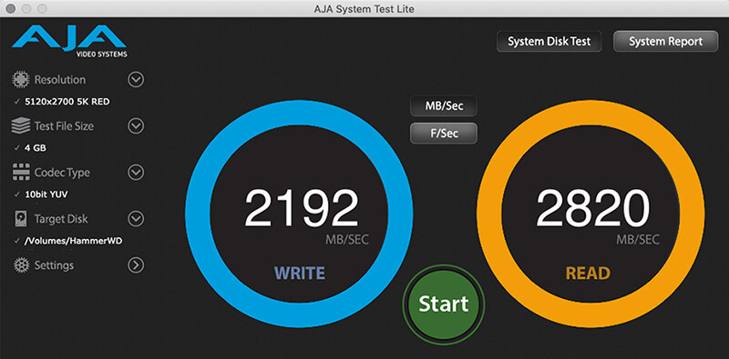Expand the Codec Type dropdown arrow
The height and width of the screenshot is (359, 729).
click(x=136, y=173)
